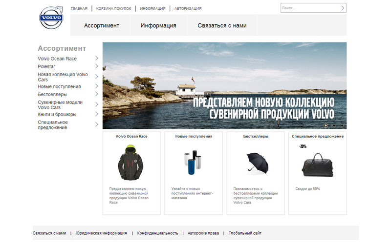Open the Ассортимент main menu tab
This screenshot has width=391, height=244.
(102, 25)
